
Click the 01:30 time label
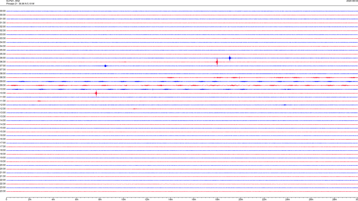pyautogui.click(x=3, y=23)
